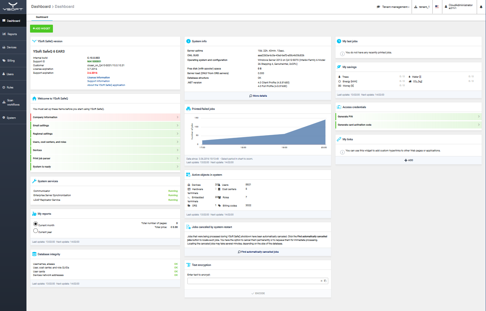The width and height of the screenshot is (486, 311).
Task: Select the Current year radio button
Action: point(35,231)
